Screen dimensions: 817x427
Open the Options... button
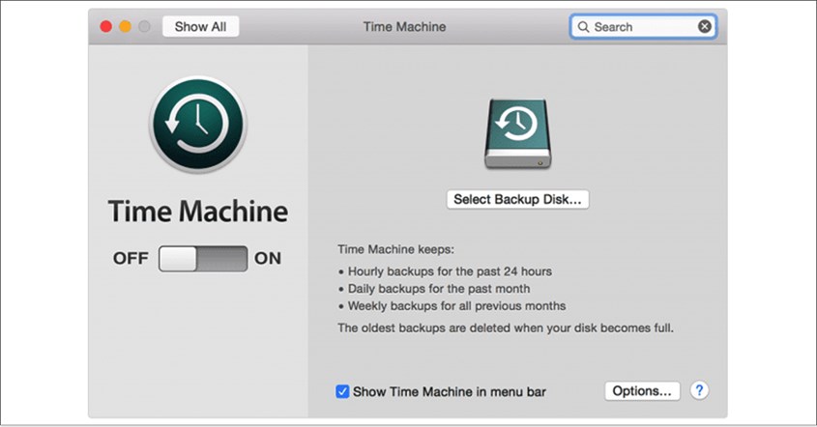click(x=642, y=391)
